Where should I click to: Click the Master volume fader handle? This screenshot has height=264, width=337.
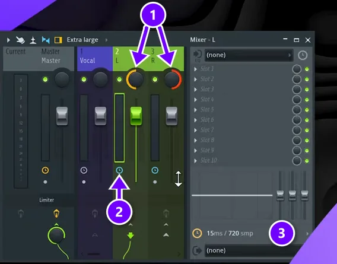[x=62, y=116]
